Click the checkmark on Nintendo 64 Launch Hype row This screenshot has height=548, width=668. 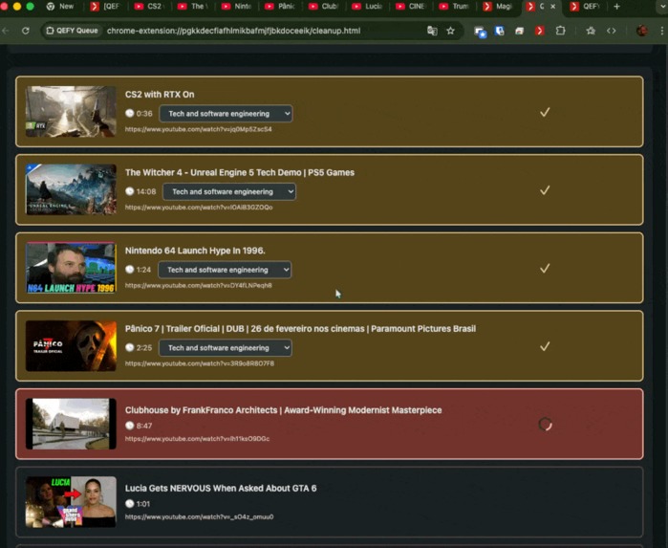pyautogui.click(x=545, y=268)
